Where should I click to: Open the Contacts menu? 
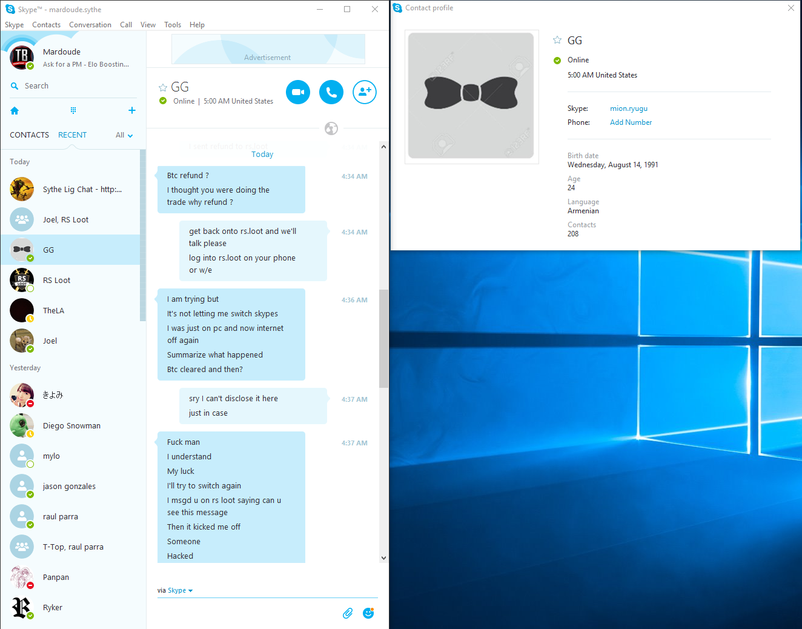(46, 25)
